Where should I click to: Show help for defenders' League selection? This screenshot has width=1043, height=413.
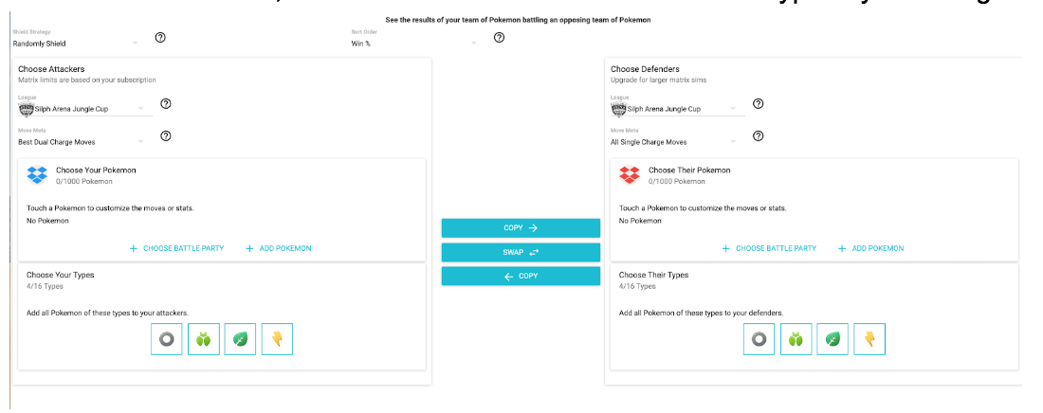click(758, 103)
